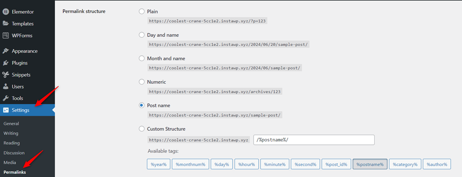Insert the %category% tag
This screenshot has width=462, height=177.
click(405, 164)
